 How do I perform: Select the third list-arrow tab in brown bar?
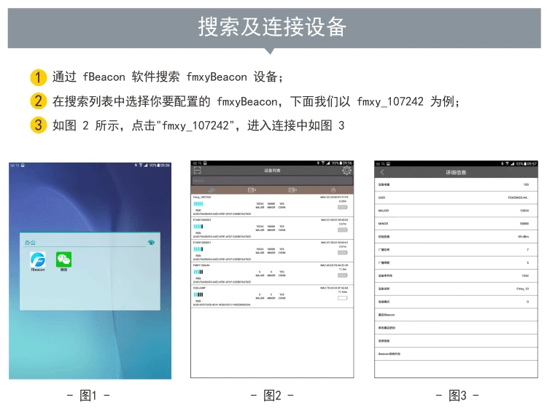tap(292, 190)
